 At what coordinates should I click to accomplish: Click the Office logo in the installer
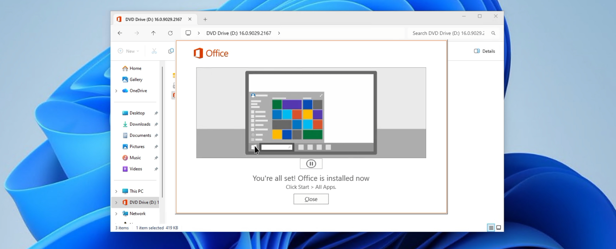click(x=211, y=53)
